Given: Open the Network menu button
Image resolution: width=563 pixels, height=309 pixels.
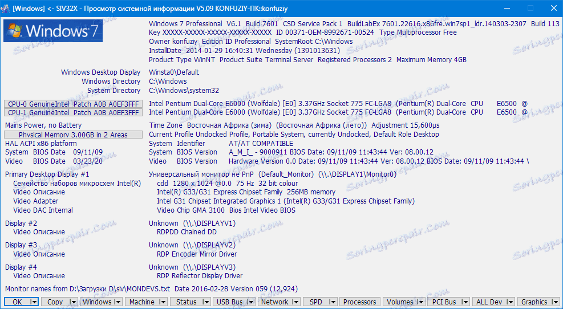Looking at the screenshot, I should point(275,302).
